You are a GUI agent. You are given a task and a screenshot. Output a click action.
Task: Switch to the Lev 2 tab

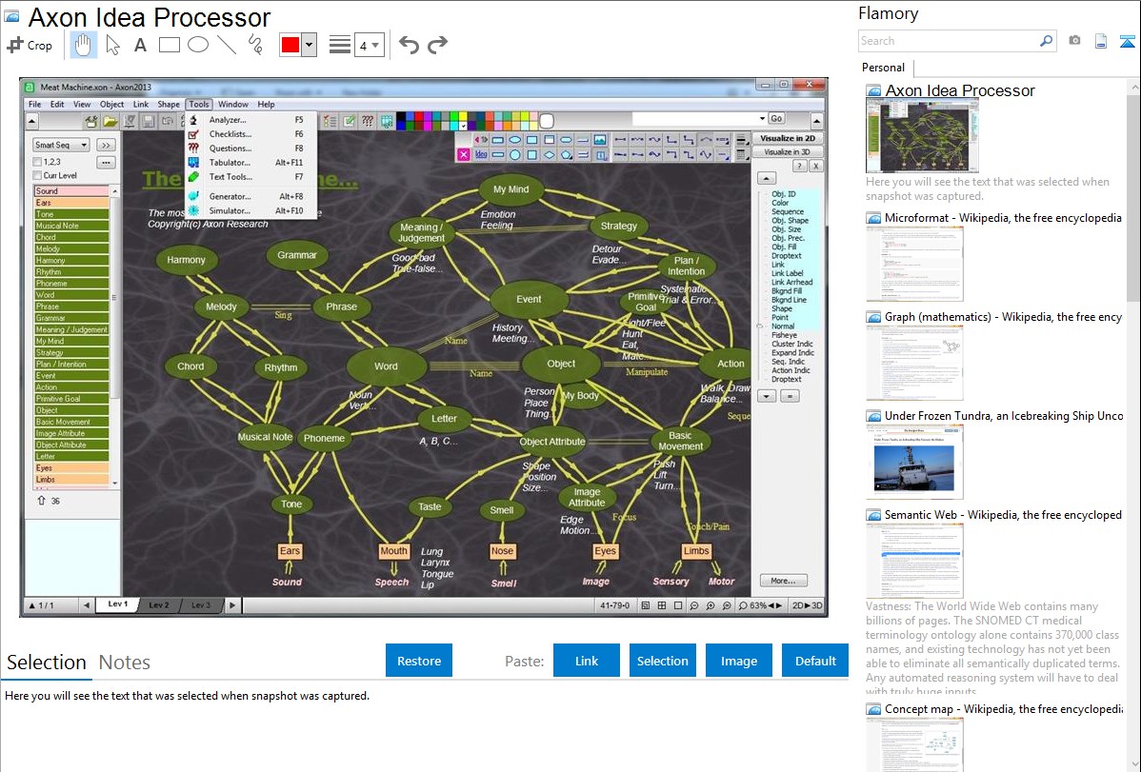pyautogui.click(x=159, y=604)
